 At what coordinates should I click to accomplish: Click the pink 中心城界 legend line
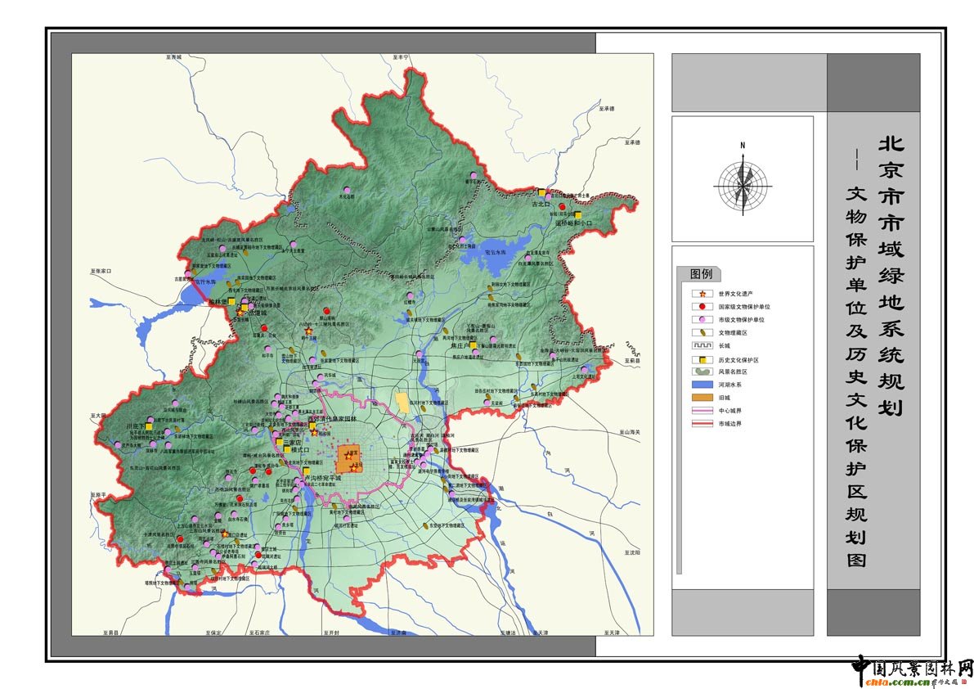point(701,411)
